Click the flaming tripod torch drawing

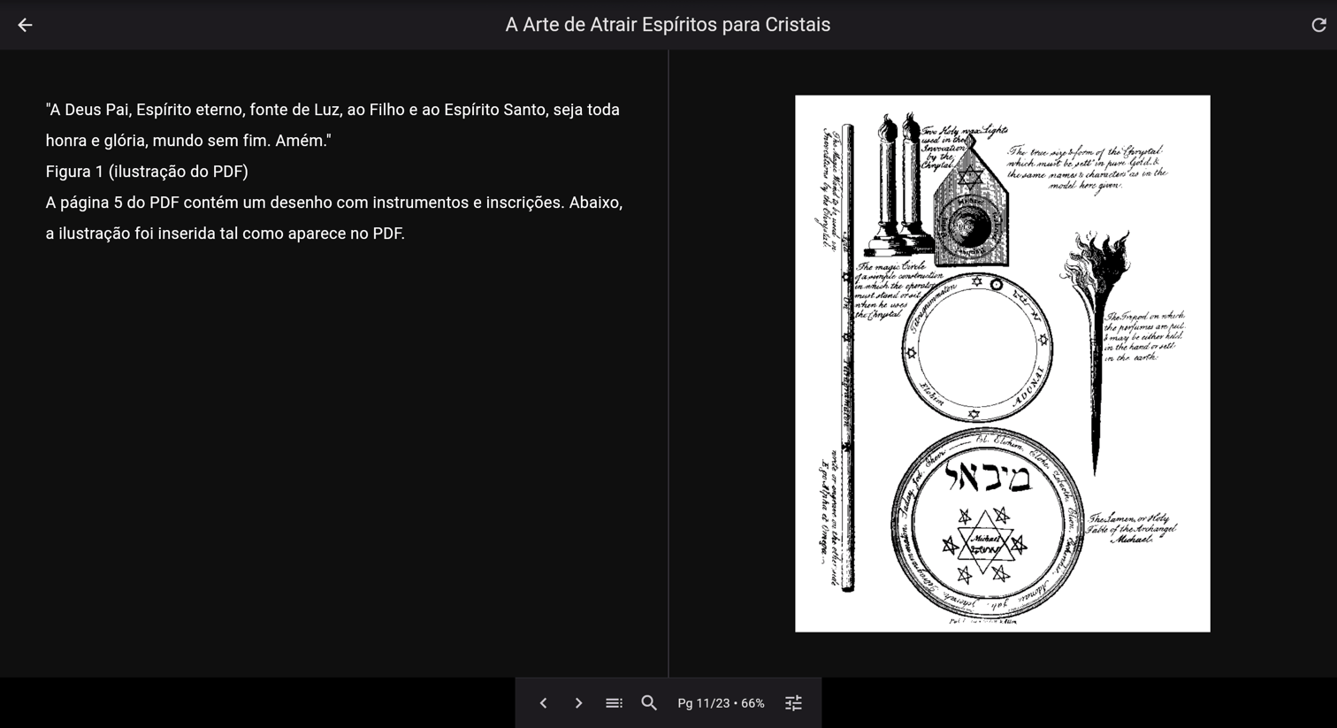tap(1096, 336)
